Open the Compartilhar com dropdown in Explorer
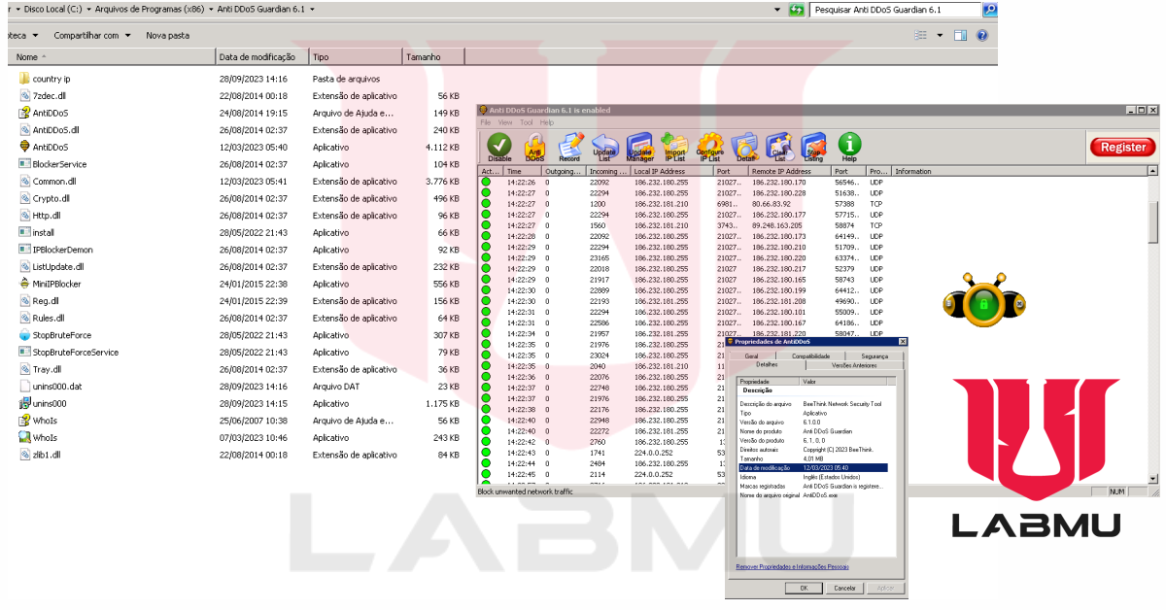1166x610 pixels. 92,35
